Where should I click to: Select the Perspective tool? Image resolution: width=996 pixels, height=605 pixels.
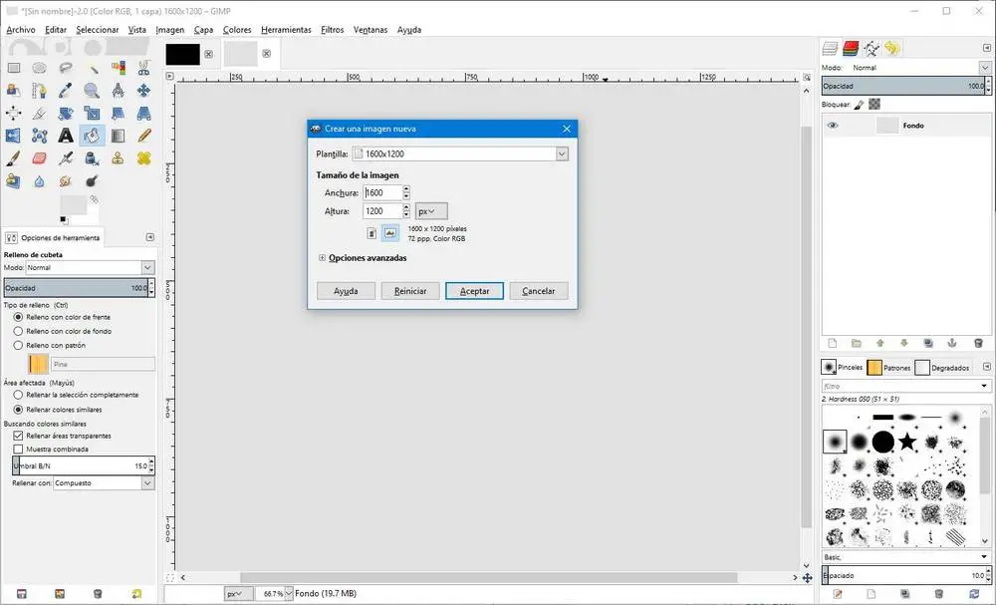point(144,113)
